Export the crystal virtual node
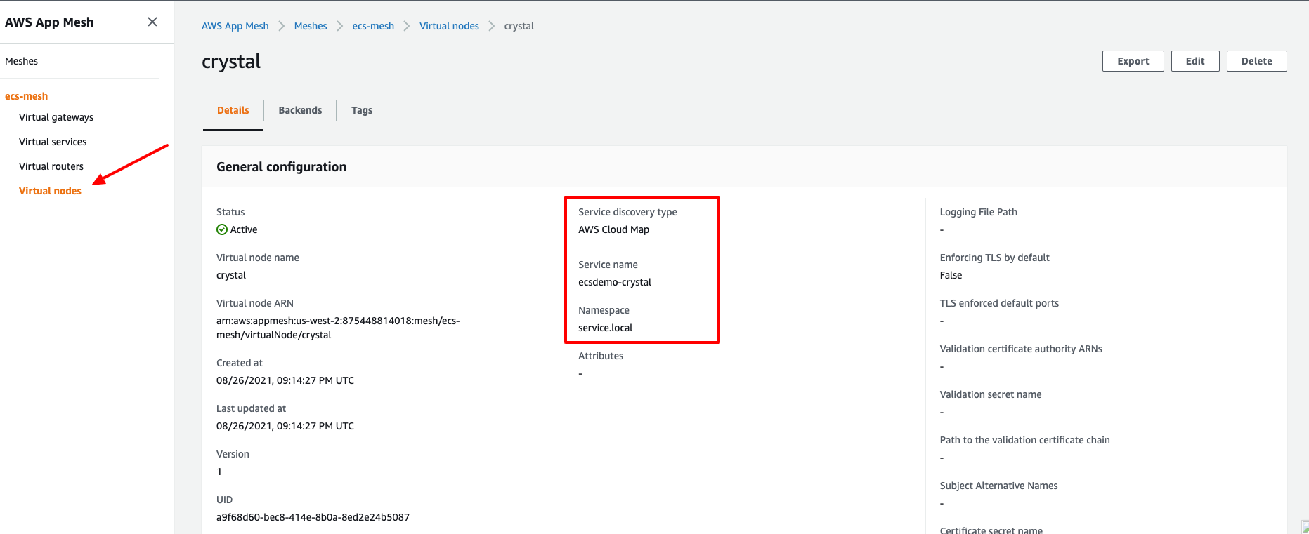The width and height of the screenshot is (1309, 534). [x=1133, y=61]
